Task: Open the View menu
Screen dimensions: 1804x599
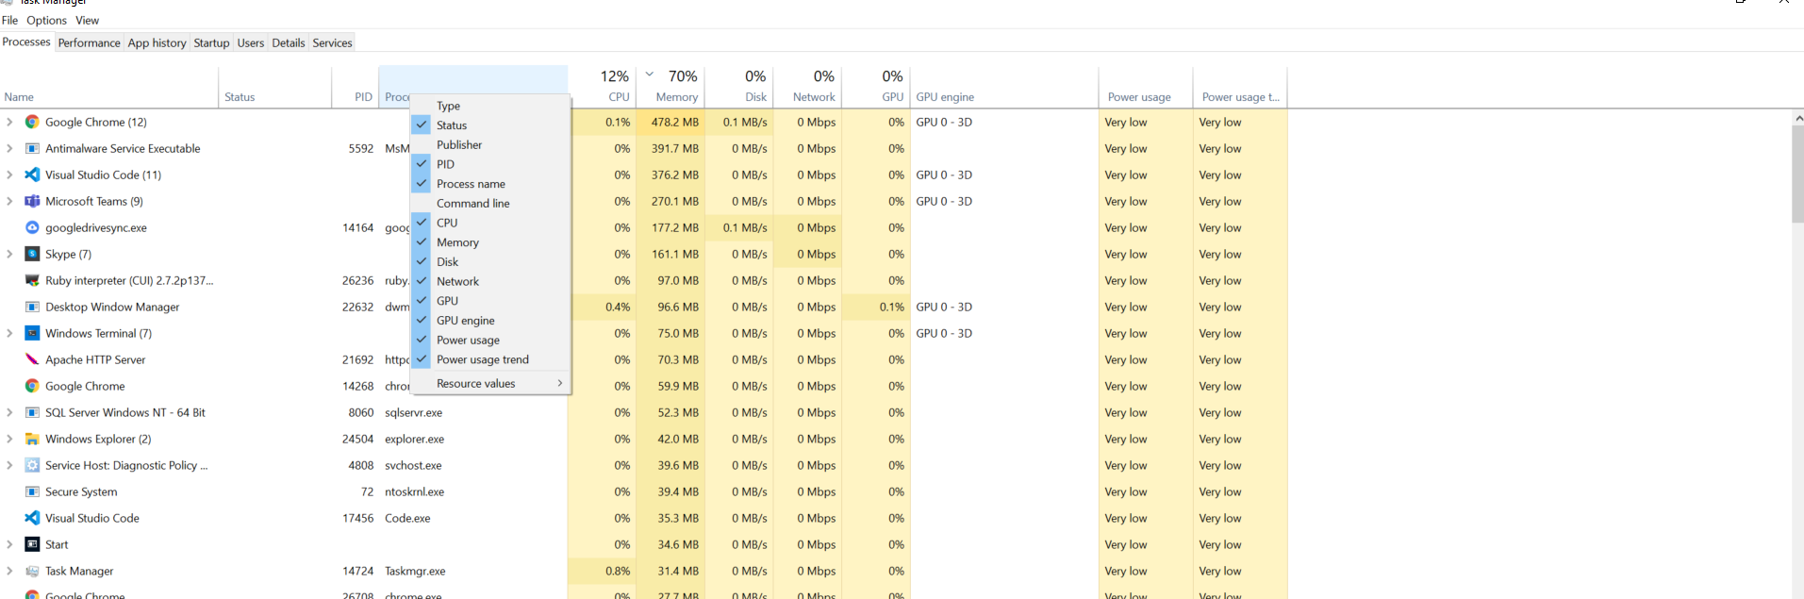Action: (87, 20)
